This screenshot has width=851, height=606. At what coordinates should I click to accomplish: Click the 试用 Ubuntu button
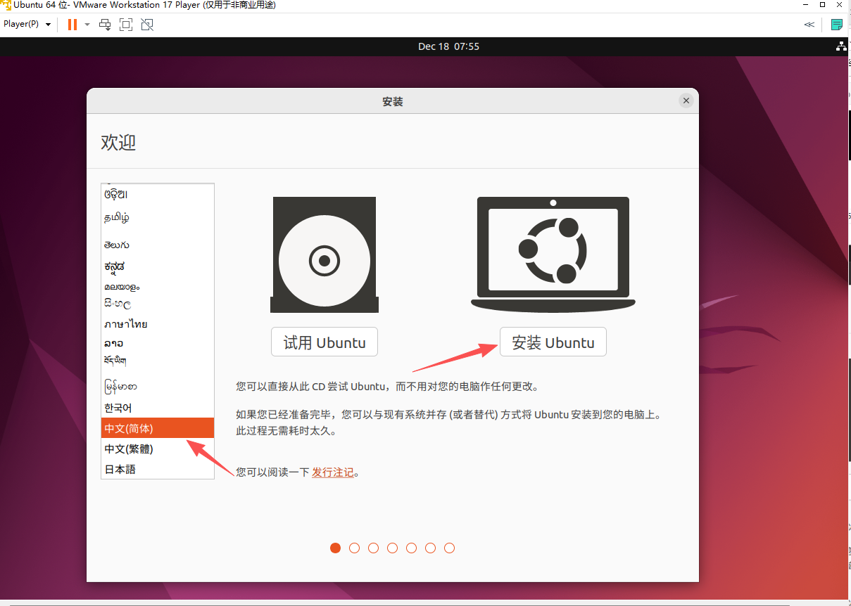(x=324, y=342)
